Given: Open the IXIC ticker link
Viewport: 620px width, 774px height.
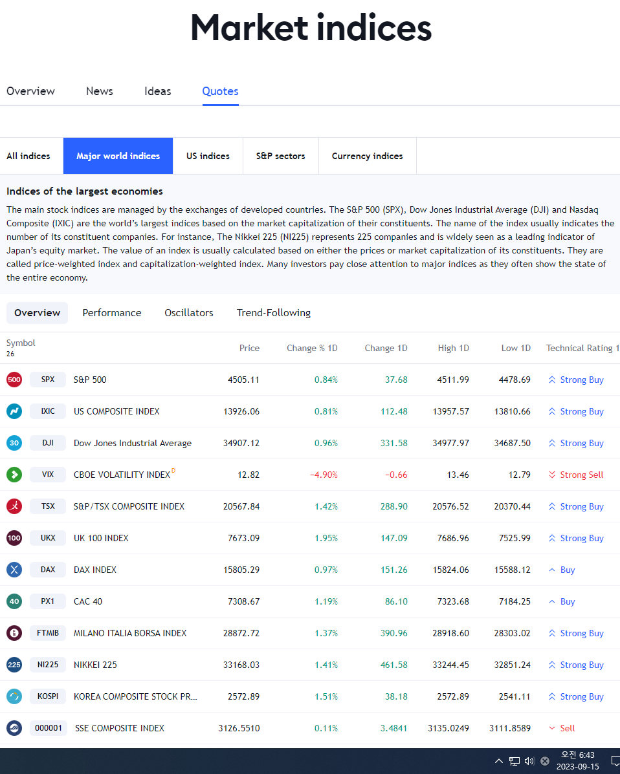Looking at the screenshot, I should click(x=48, y=411).
